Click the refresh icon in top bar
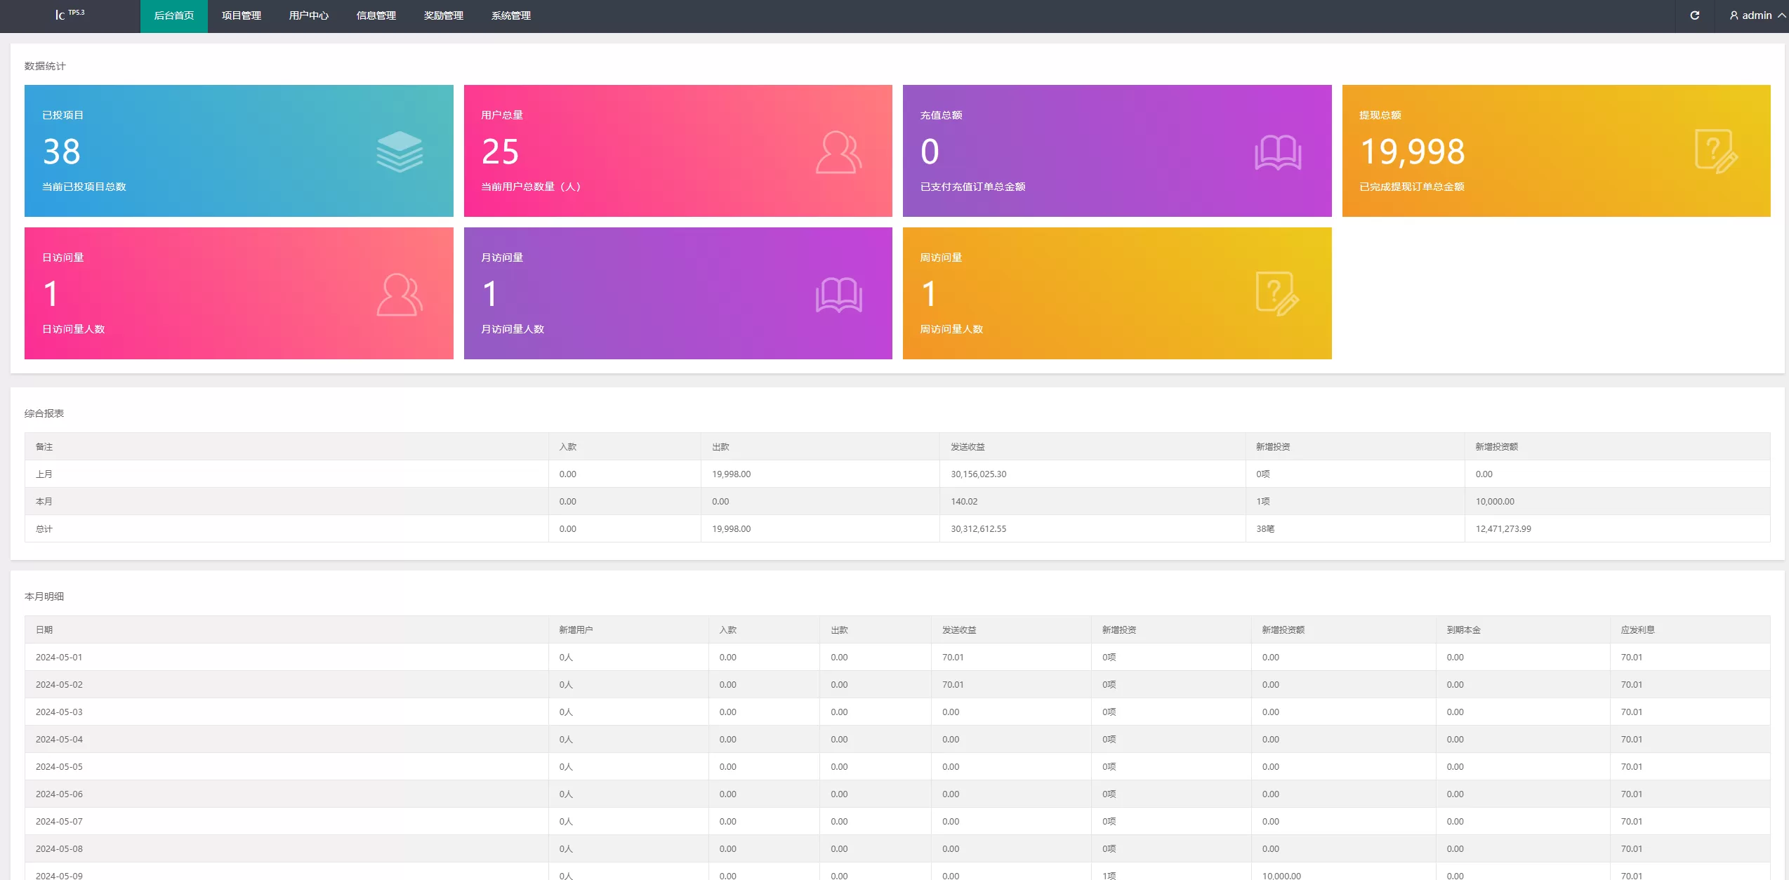1789x880 pixels. click(1694, 15)
